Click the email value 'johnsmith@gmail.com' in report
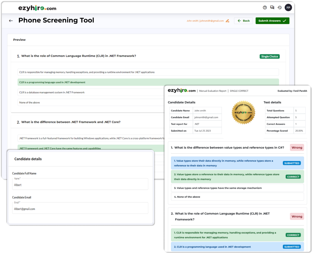The width and height of the screenshot is (312, 253). (206, 117)
